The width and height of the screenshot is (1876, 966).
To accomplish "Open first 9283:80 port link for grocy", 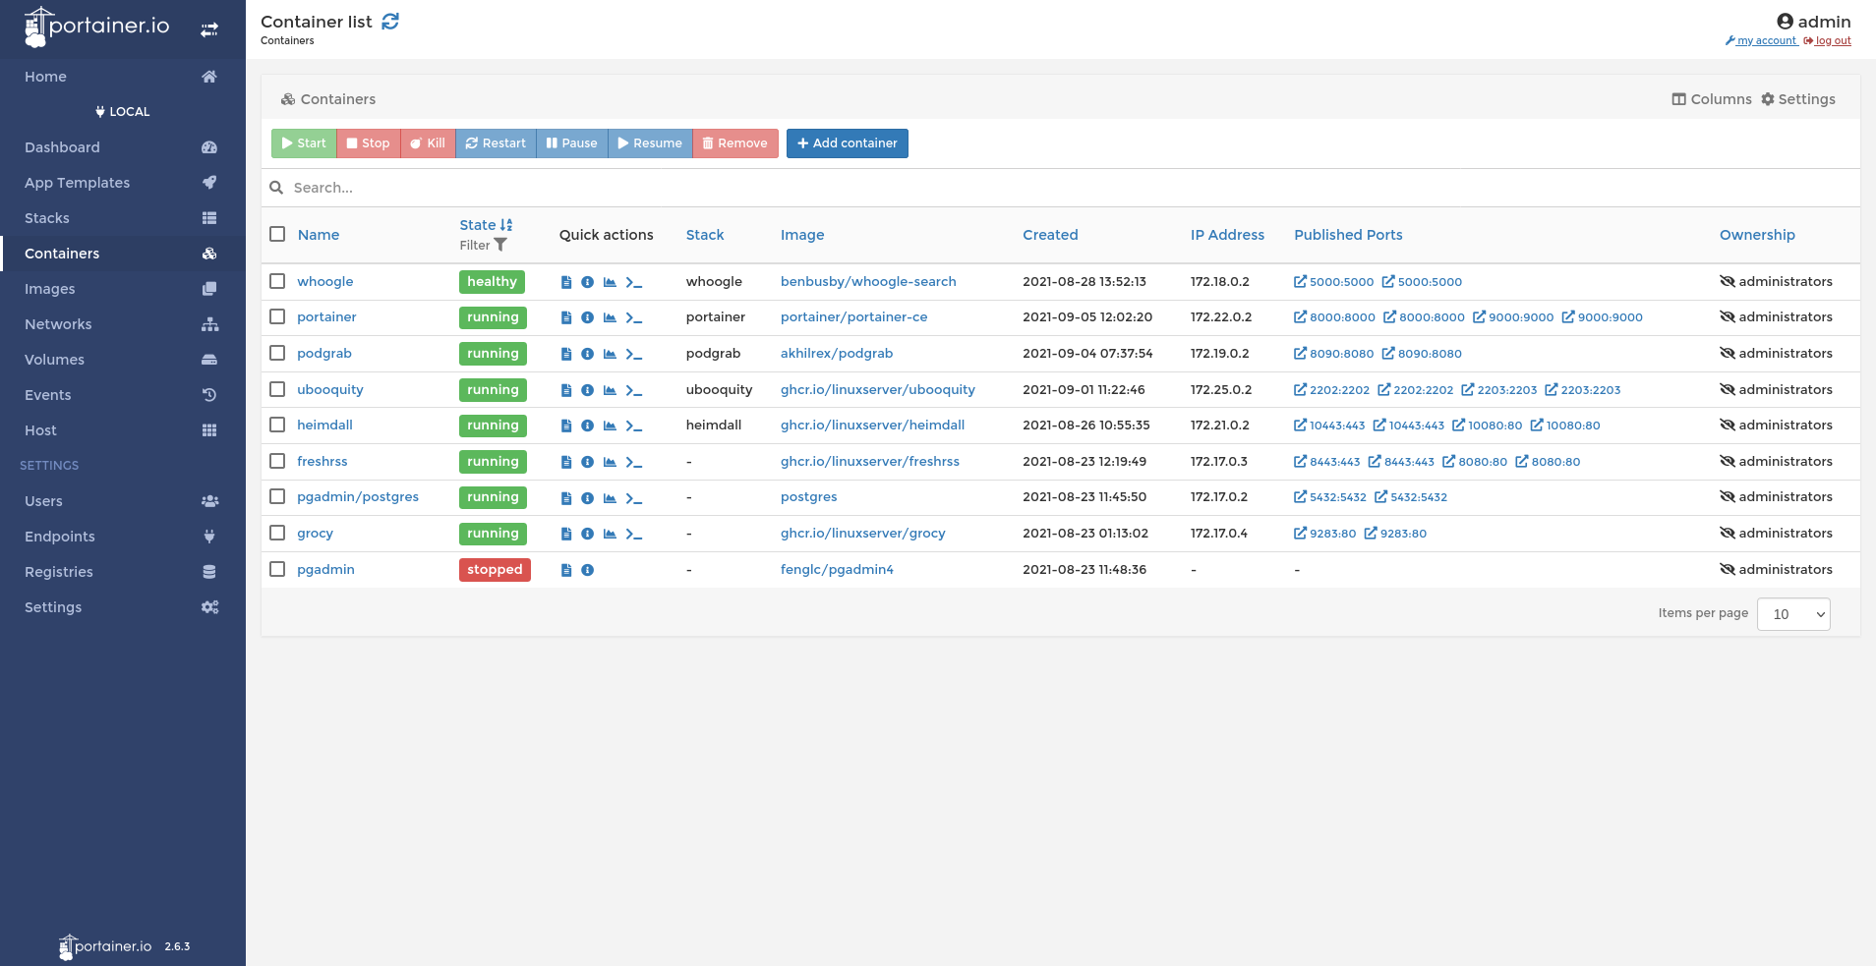I will click(1325, 534).
